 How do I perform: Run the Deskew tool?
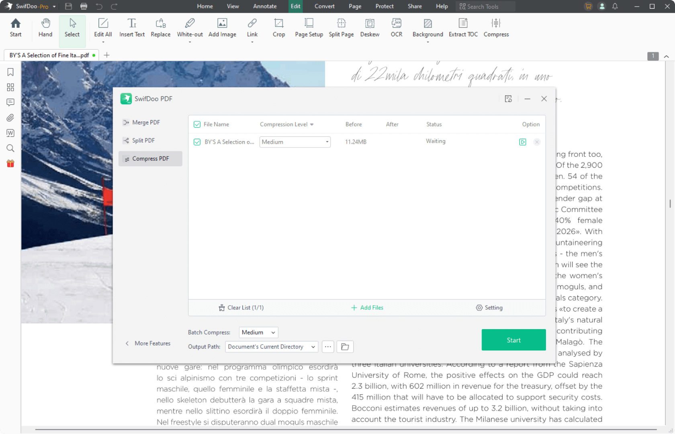click(370, 28)
